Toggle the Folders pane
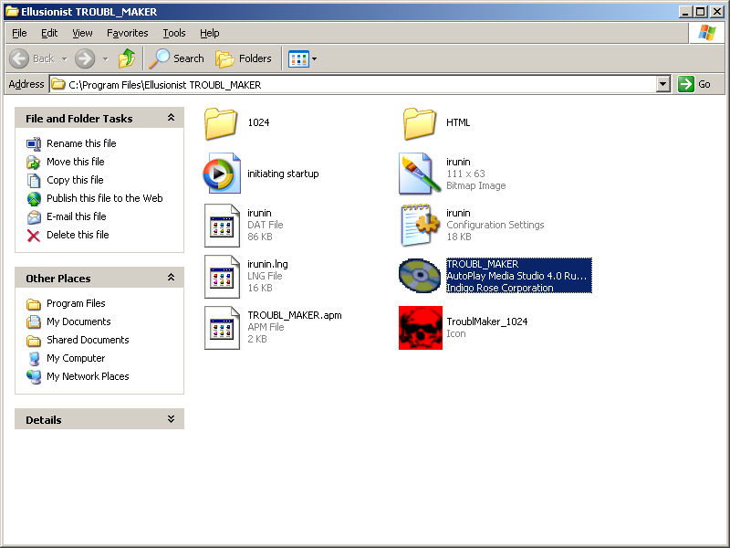 (x=244, y=58)
